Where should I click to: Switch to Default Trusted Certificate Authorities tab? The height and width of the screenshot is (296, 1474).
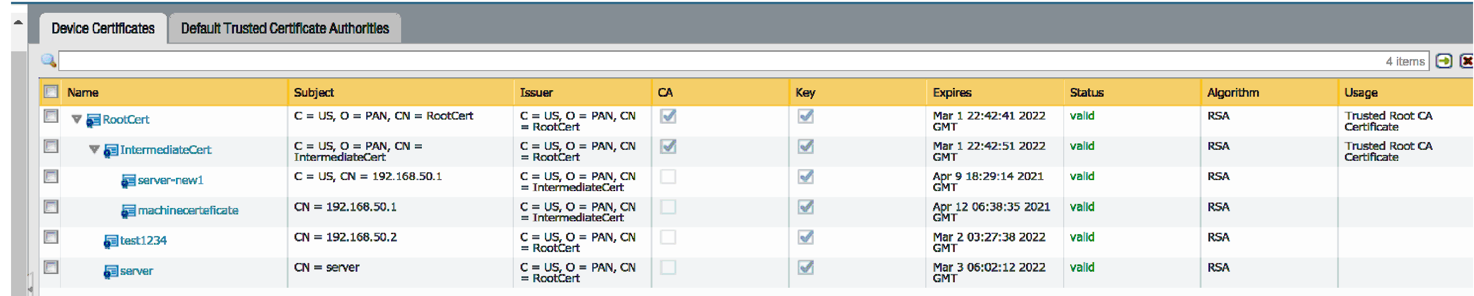tap(284, 28)
